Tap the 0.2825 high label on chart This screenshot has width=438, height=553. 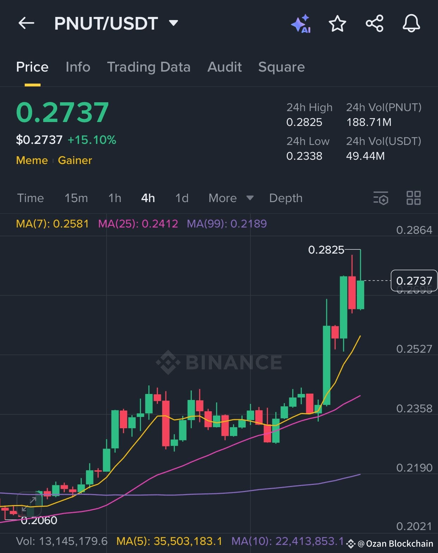coord(326,250)
